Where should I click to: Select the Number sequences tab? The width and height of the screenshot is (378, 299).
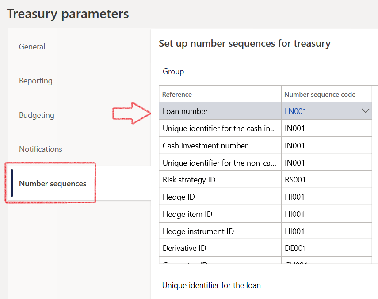point(53,184)
